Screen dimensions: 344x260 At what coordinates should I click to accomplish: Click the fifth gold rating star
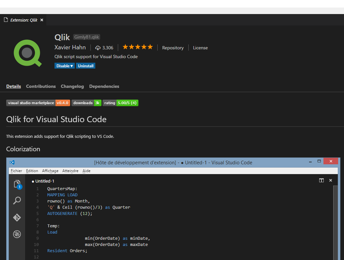(x=150, y=47)
